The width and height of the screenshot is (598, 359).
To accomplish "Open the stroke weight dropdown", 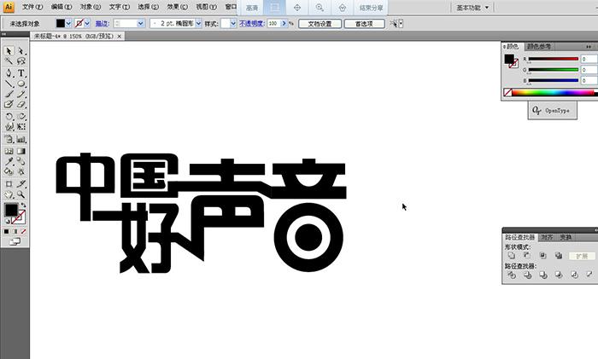I will click(140, 24).
